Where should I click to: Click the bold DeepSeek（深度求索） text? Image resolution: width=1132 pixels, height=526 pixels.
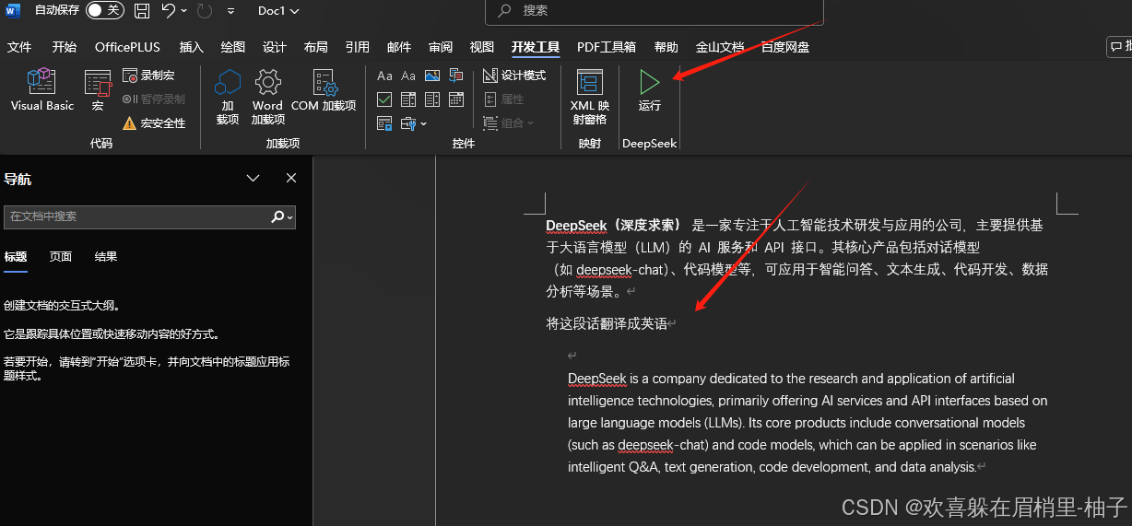[x=615, y=225]
